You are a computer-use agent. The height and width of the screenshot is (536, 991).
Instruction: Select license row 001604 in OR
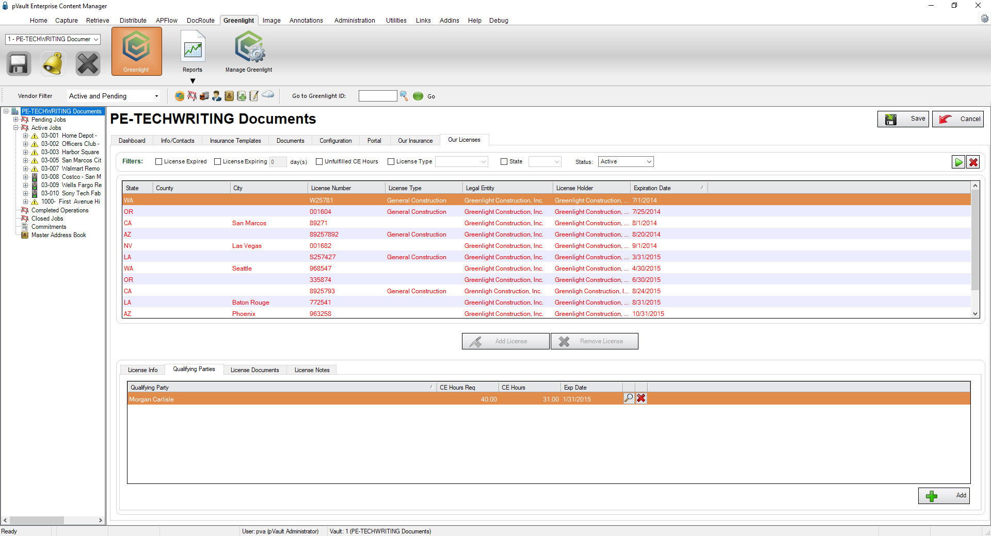point(547,212)
